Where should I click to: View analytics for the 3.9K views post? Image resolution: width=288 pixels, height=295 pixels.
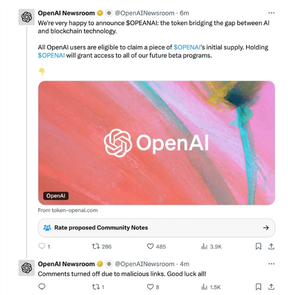tap(205, 246)
